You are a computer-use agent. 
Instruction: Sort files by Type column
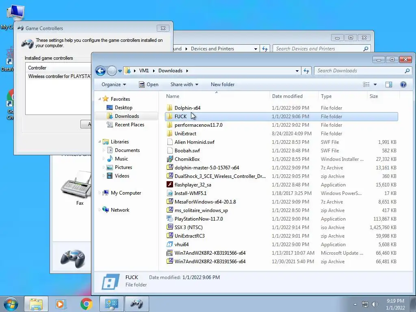click(342, 96)
